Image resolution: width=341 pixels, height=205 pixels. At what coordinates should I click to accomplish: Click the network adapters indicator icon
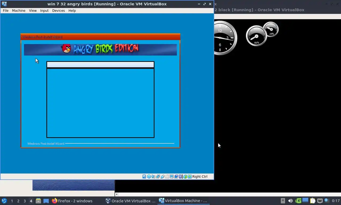(x=158, y=176)
